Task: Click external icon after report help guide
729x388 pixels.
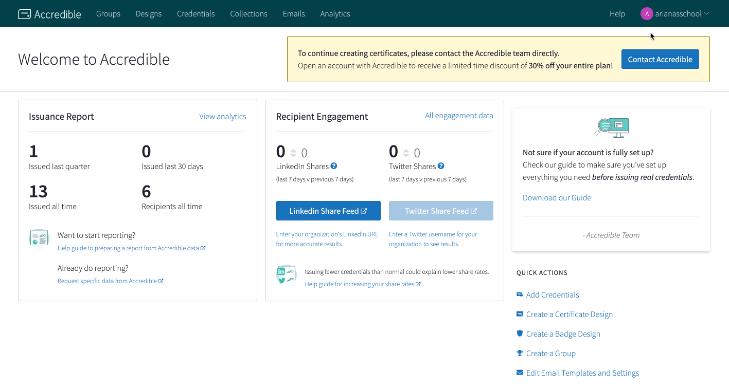Action: (x=203, y=248)
